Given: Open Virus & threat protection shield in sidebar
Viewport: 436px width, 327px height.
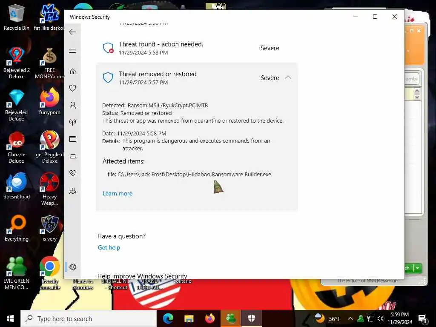Looking at the screenshot, I should point(72,88).
